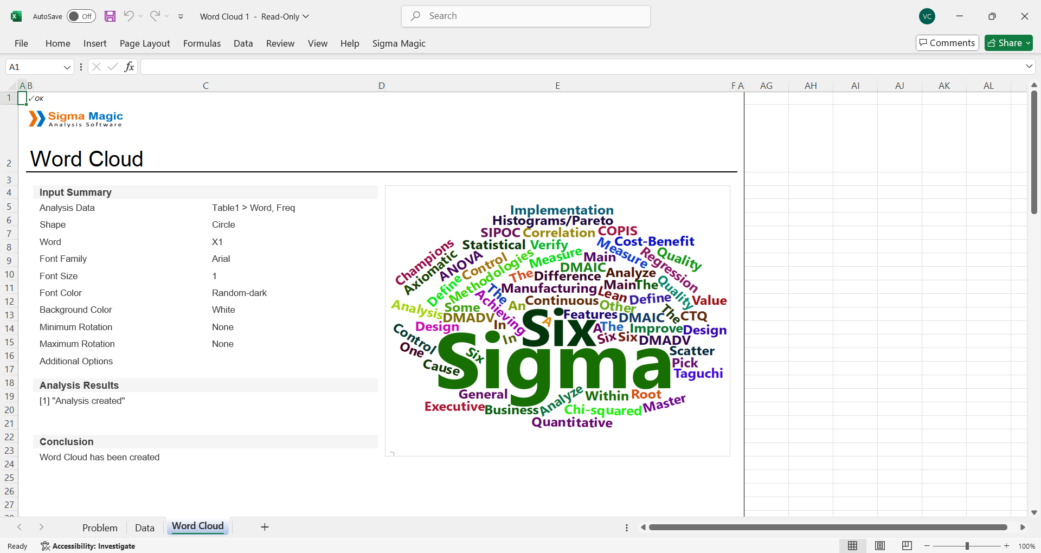Image resolution: width=1041 pixels, height=553 pixels.
Task: Click the previous sheet navigation arrow
Action: click(x=20, y=527)
